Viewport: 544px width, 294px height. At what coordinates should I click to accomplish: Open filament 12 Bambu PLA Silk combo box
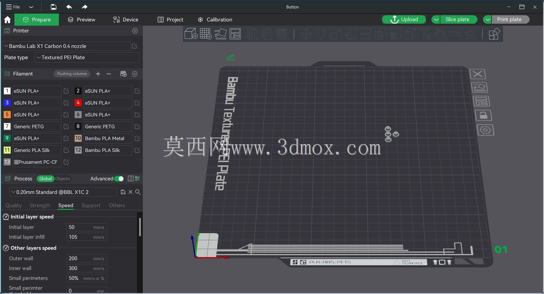(x=108, y=150)
